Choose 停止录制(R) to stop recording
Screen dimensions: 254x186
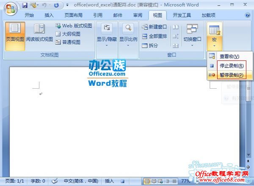tap(230, 66)
